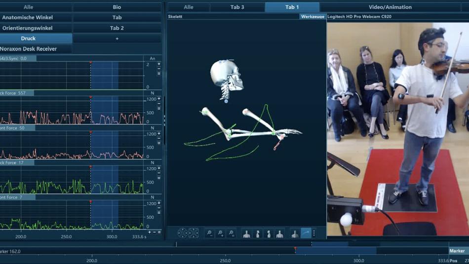Zoom in the skeleton view

click(x=221, y=233)
